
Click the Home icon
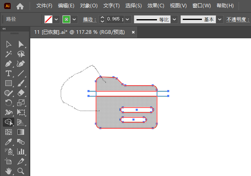pyautogui.click(x=20, y=6)
